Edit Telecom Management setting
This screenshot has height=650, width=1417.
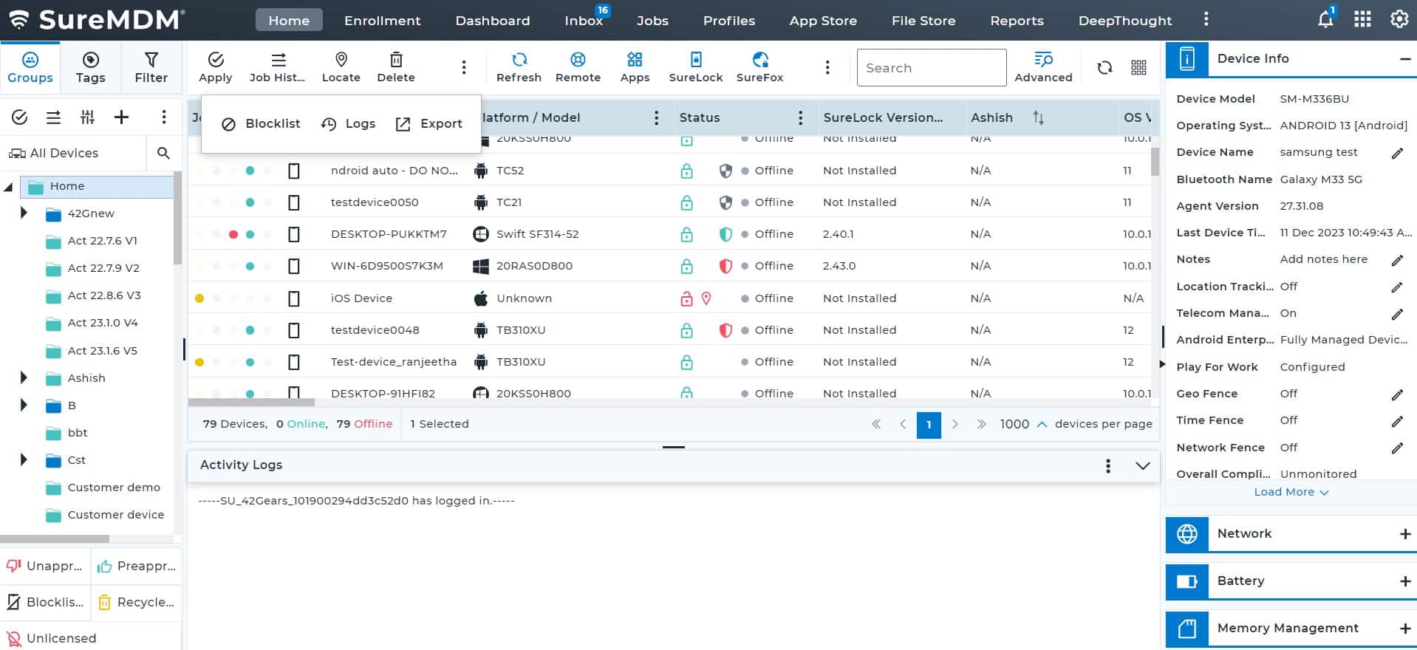[x=1397, y=314]
